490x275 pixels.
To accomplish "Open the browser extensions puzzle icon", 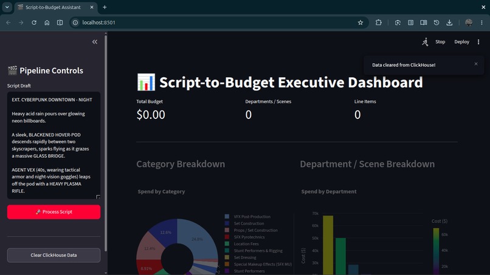I will point(378,22).
